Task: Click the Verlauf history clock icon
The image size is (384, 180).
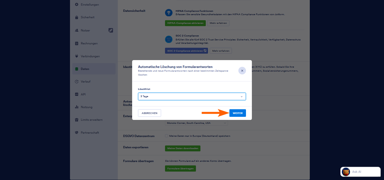Action: [76, 82]
